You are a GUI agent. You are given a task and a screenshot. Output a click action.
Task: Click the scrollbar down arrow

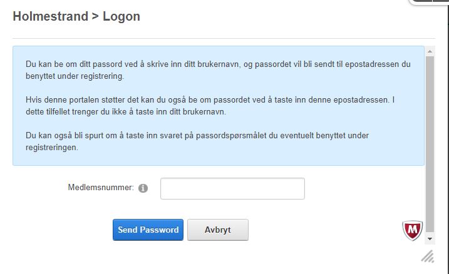click(430, 239)
